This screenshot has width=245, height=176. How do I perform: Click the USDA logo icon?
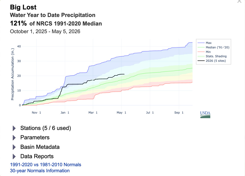(x=205, y=115)
